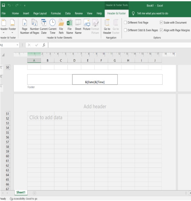Click the right footer section box
The width and height of the screenshot is (191, 201).
coord(140,80)
